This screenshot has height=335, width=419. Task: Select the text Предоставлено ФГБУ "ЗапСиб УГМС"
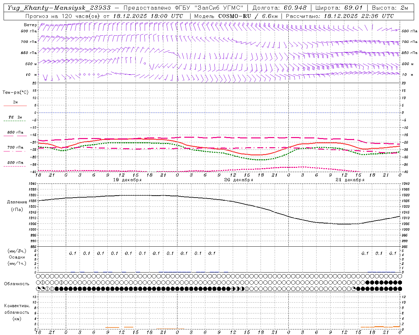click(x=183, y=8)
